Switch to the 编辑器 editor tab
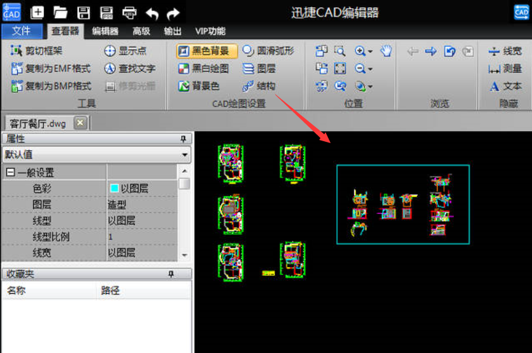The height and width of the screenshot is (353, 532). point(105,31)
